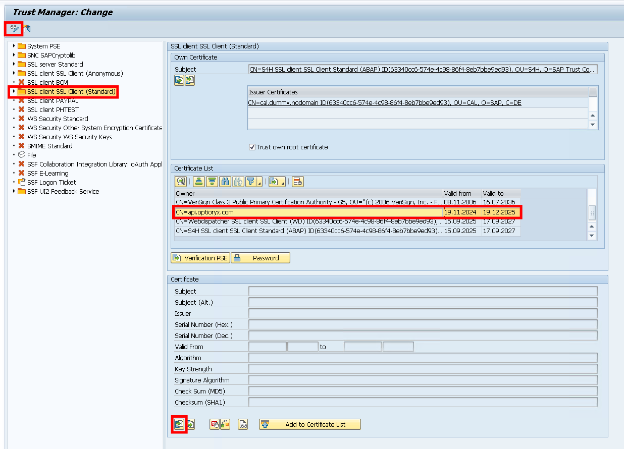Open the cal.dummy.nodomain issuer certificate link

click(384, 102)
